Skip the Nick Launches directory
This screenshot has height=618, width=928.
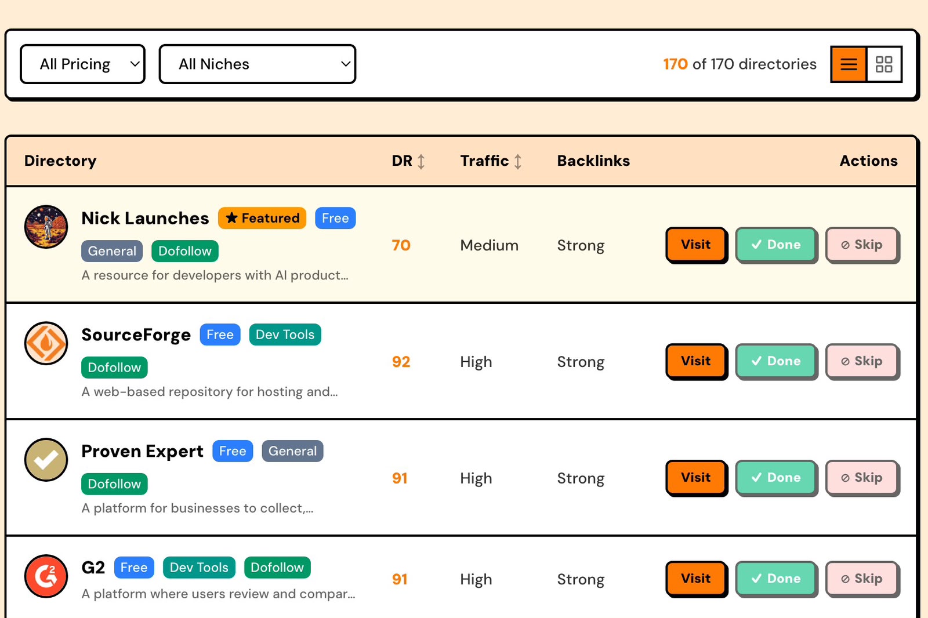click(862, 245)
